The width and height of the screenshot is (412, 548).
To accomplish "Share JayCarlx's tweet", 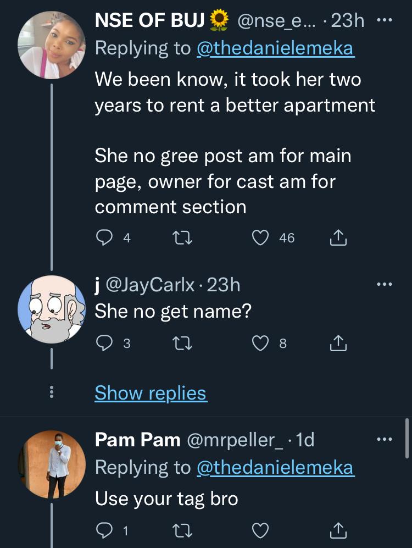I will click(x=338, y=343).
